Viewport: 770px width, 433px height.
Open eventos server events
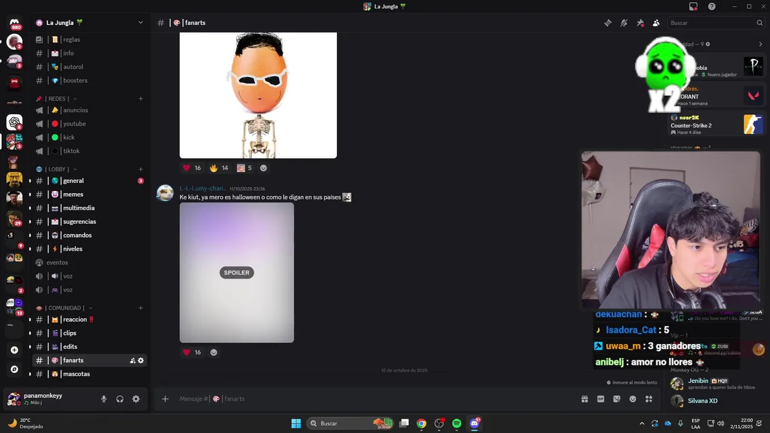click(x=90, y=263)
